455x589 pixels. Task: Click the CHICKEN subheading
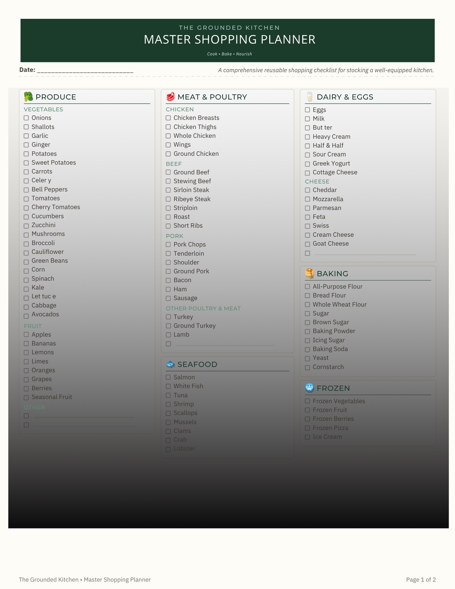[180, 109]
